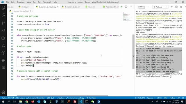Open File Explorer from taskbar
This screenshot has width=186, height=104.
[x=21, y=101]
